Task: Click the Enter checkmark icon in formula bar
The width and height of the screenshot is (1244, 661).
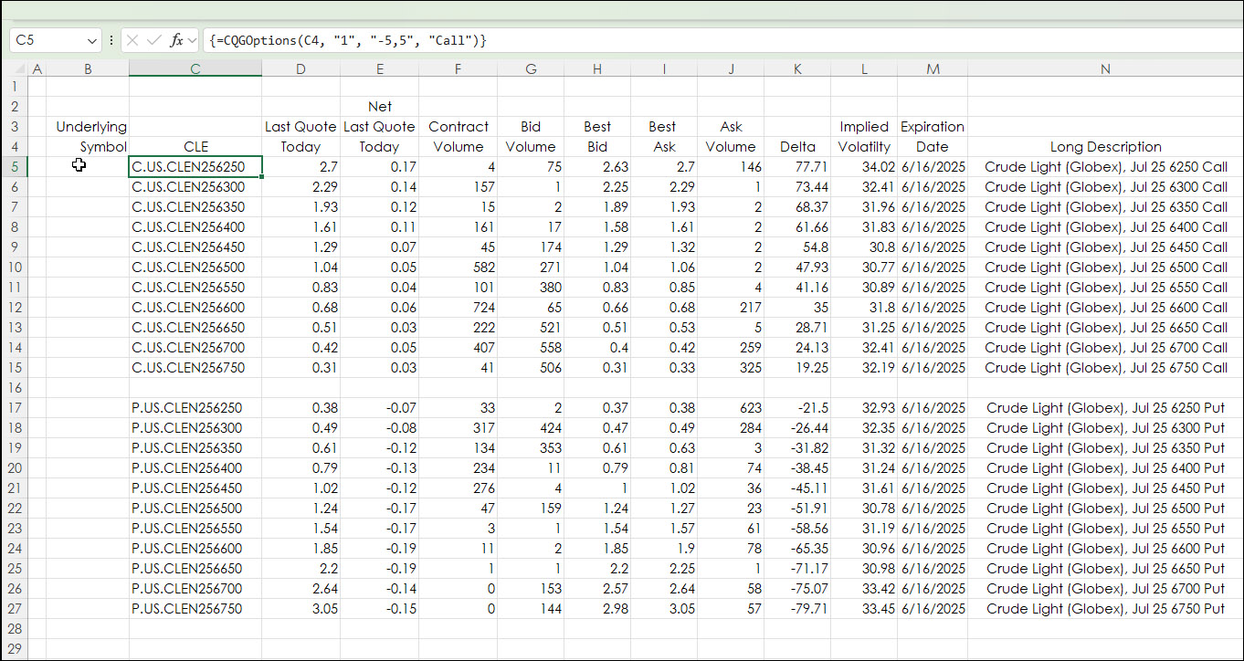Action: point(154,40)
